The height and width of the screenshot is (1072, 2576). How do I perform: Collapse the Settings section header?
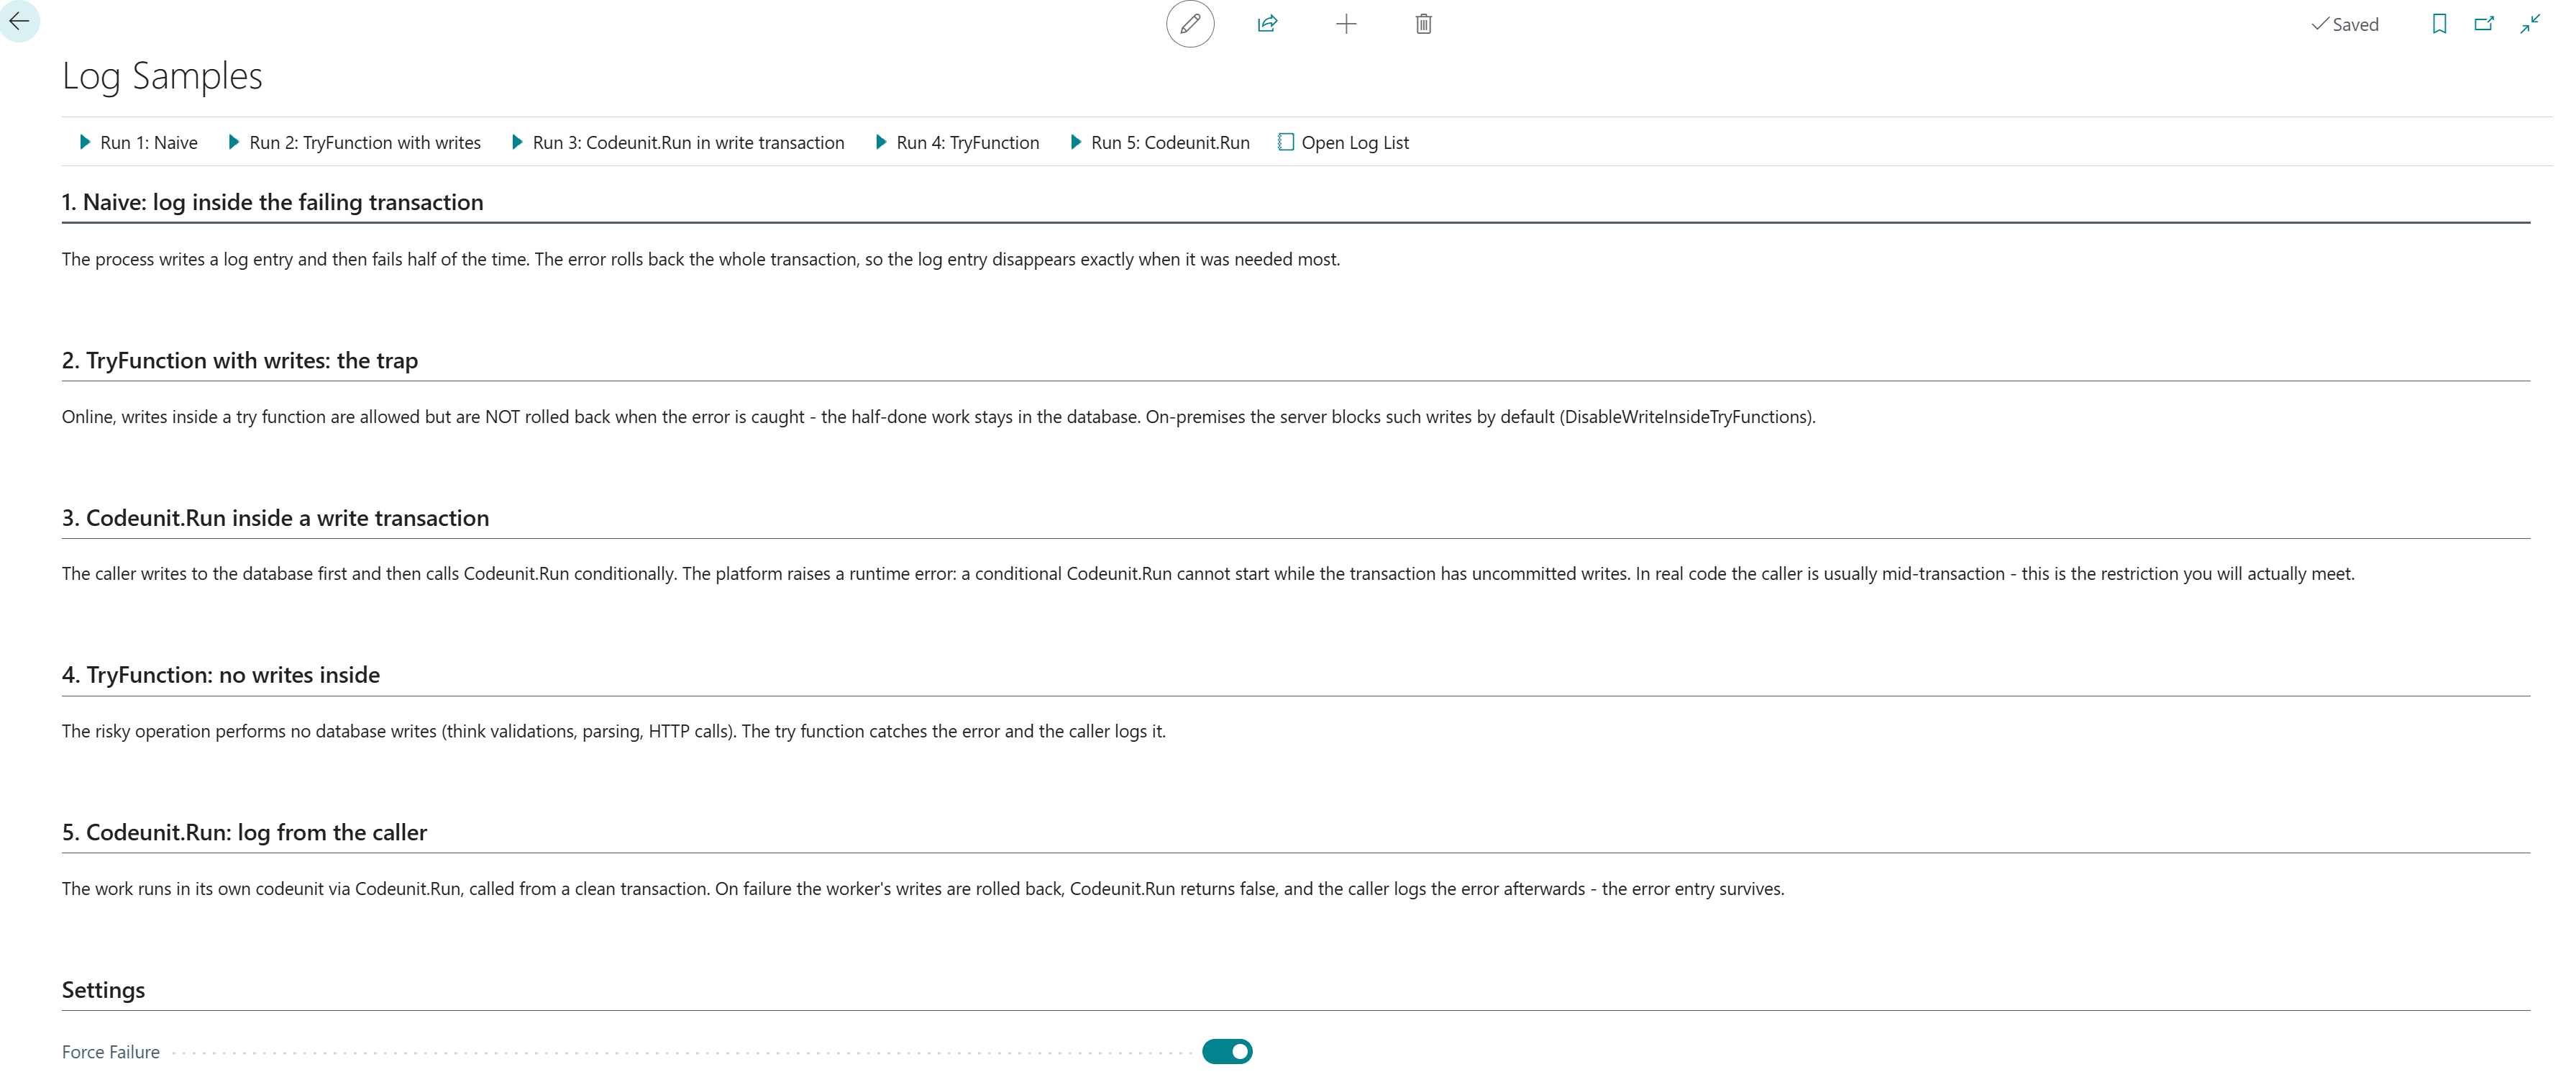(103, 989)
